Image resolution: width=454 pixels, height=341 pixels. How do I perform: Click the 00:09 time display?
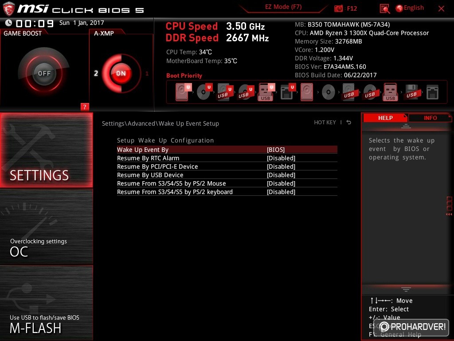point(35,24)
